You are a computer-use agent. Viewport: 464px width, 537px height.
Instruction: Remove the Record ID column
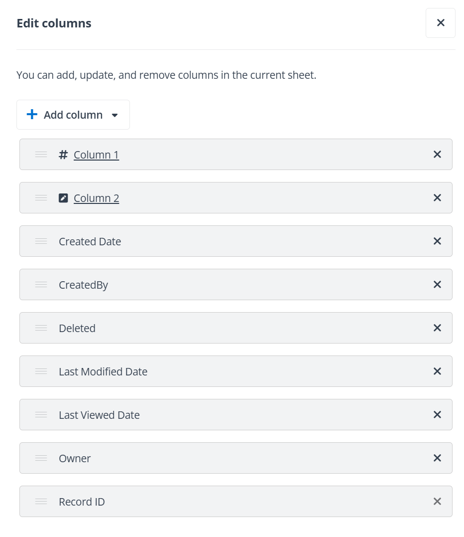[437, 501]
